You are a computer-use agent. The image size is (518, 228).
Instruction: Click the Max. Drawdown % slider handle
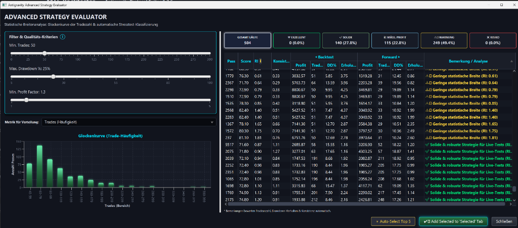point(54,76)
